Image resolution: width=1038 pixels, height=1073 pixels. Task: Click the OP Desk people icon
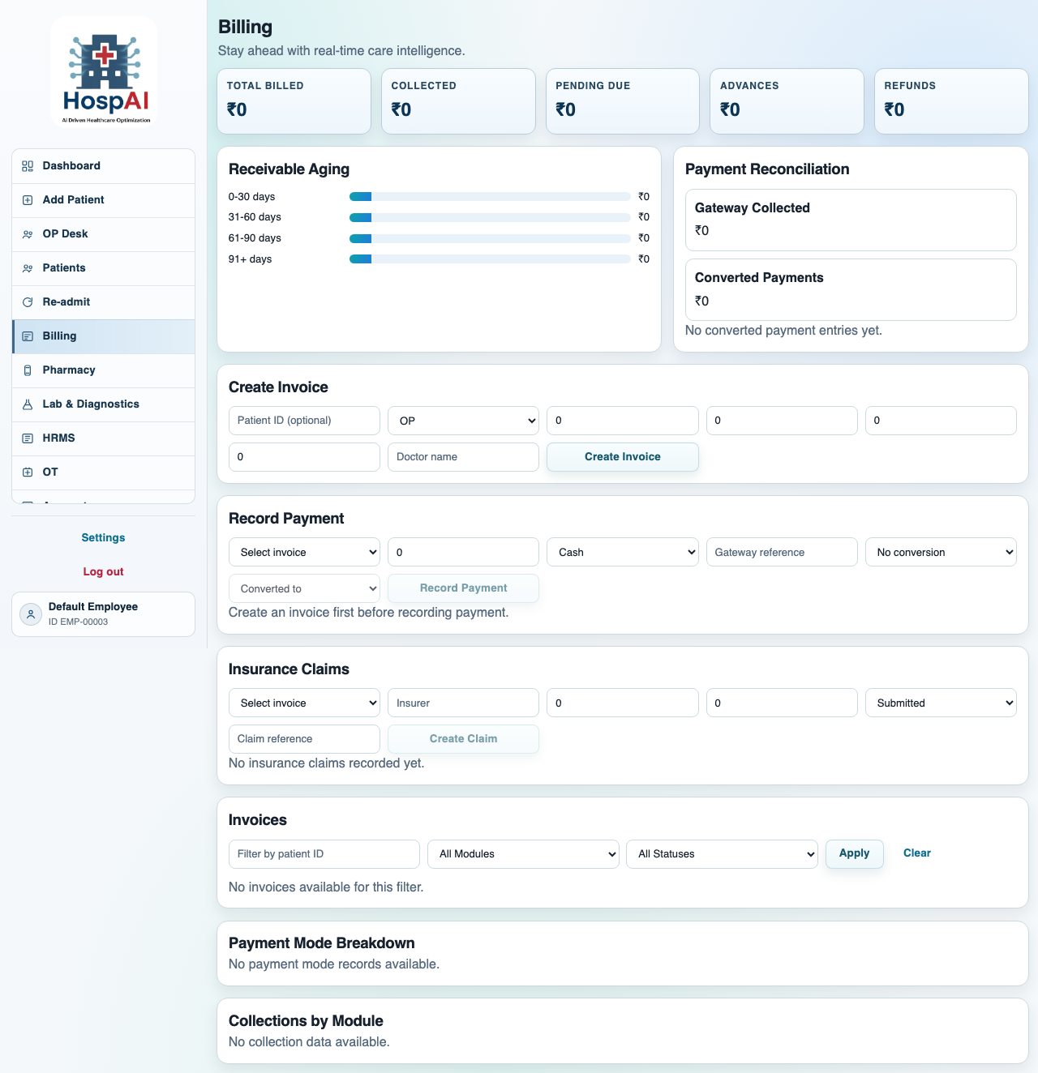[x=28, y=234]
